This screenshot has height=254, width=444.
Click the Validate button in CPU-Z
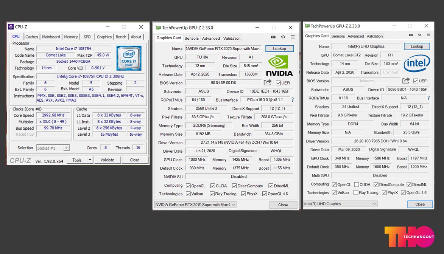(107, 160)
